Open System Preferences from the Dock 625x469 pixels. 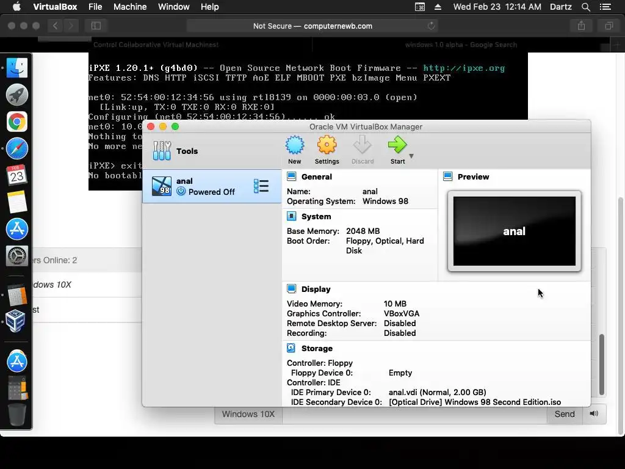16,256
